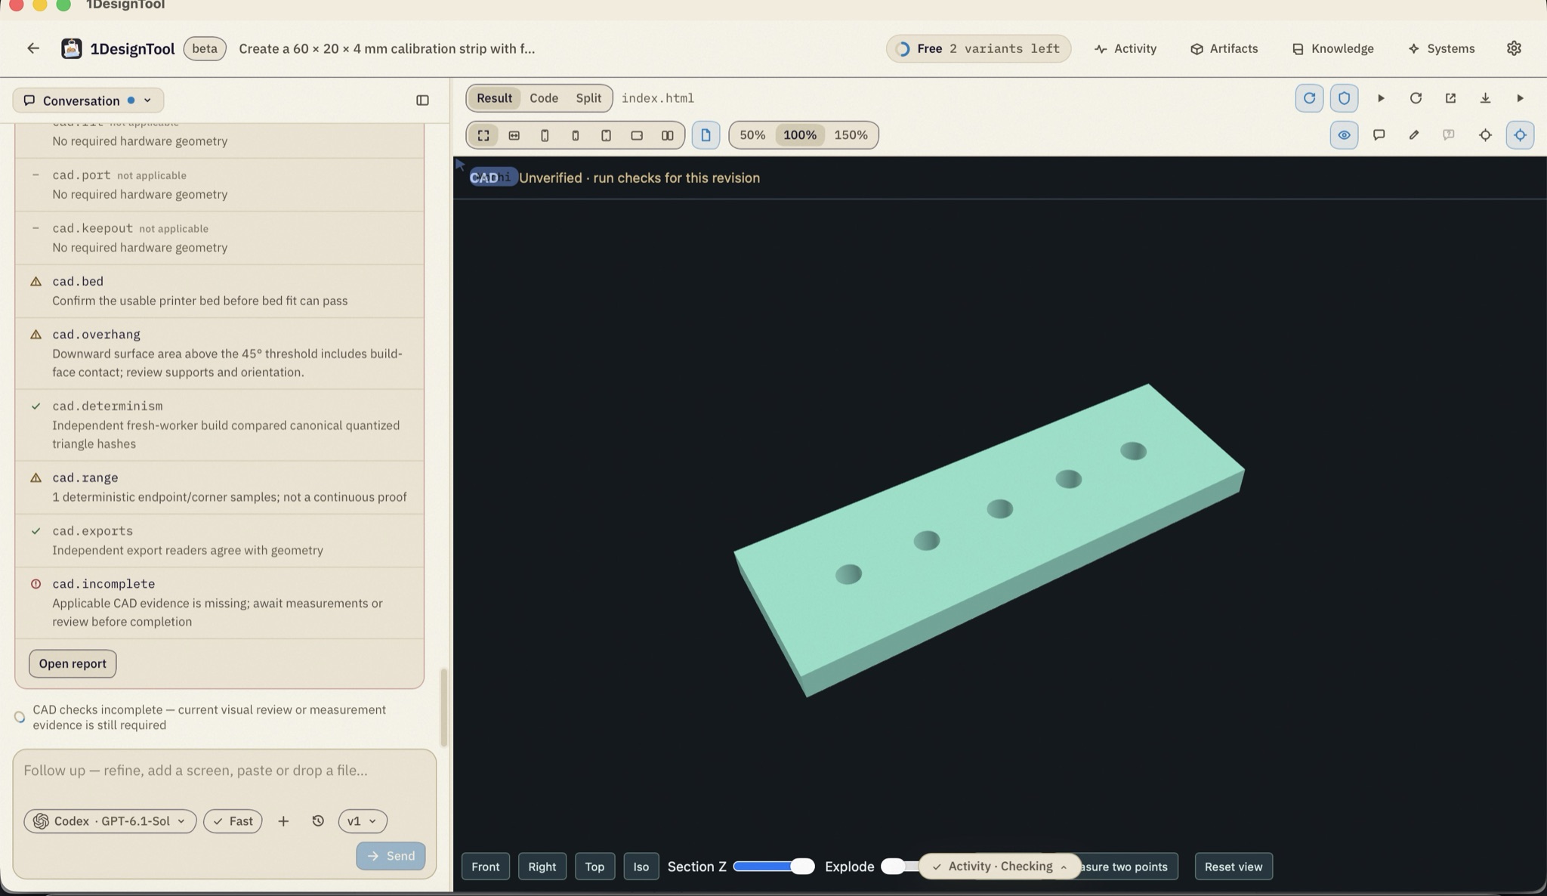The height and width of the screenshot is (896, 1547).
Task: Set zoom to 50%
Action: pos(752,135)
